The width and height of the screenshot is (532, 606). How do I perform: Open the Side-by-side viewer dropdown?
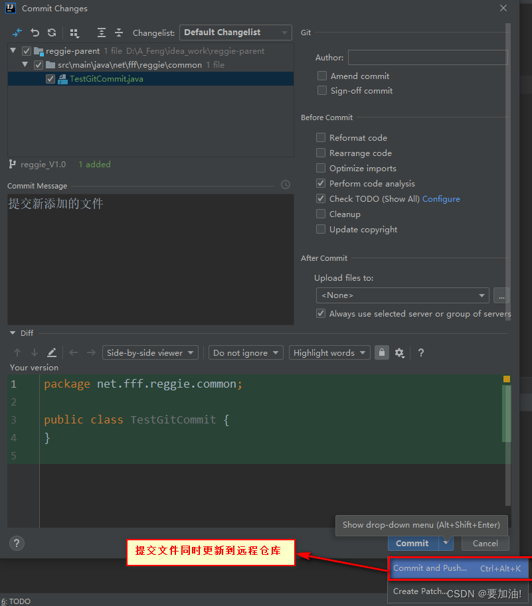click(150, 352)
